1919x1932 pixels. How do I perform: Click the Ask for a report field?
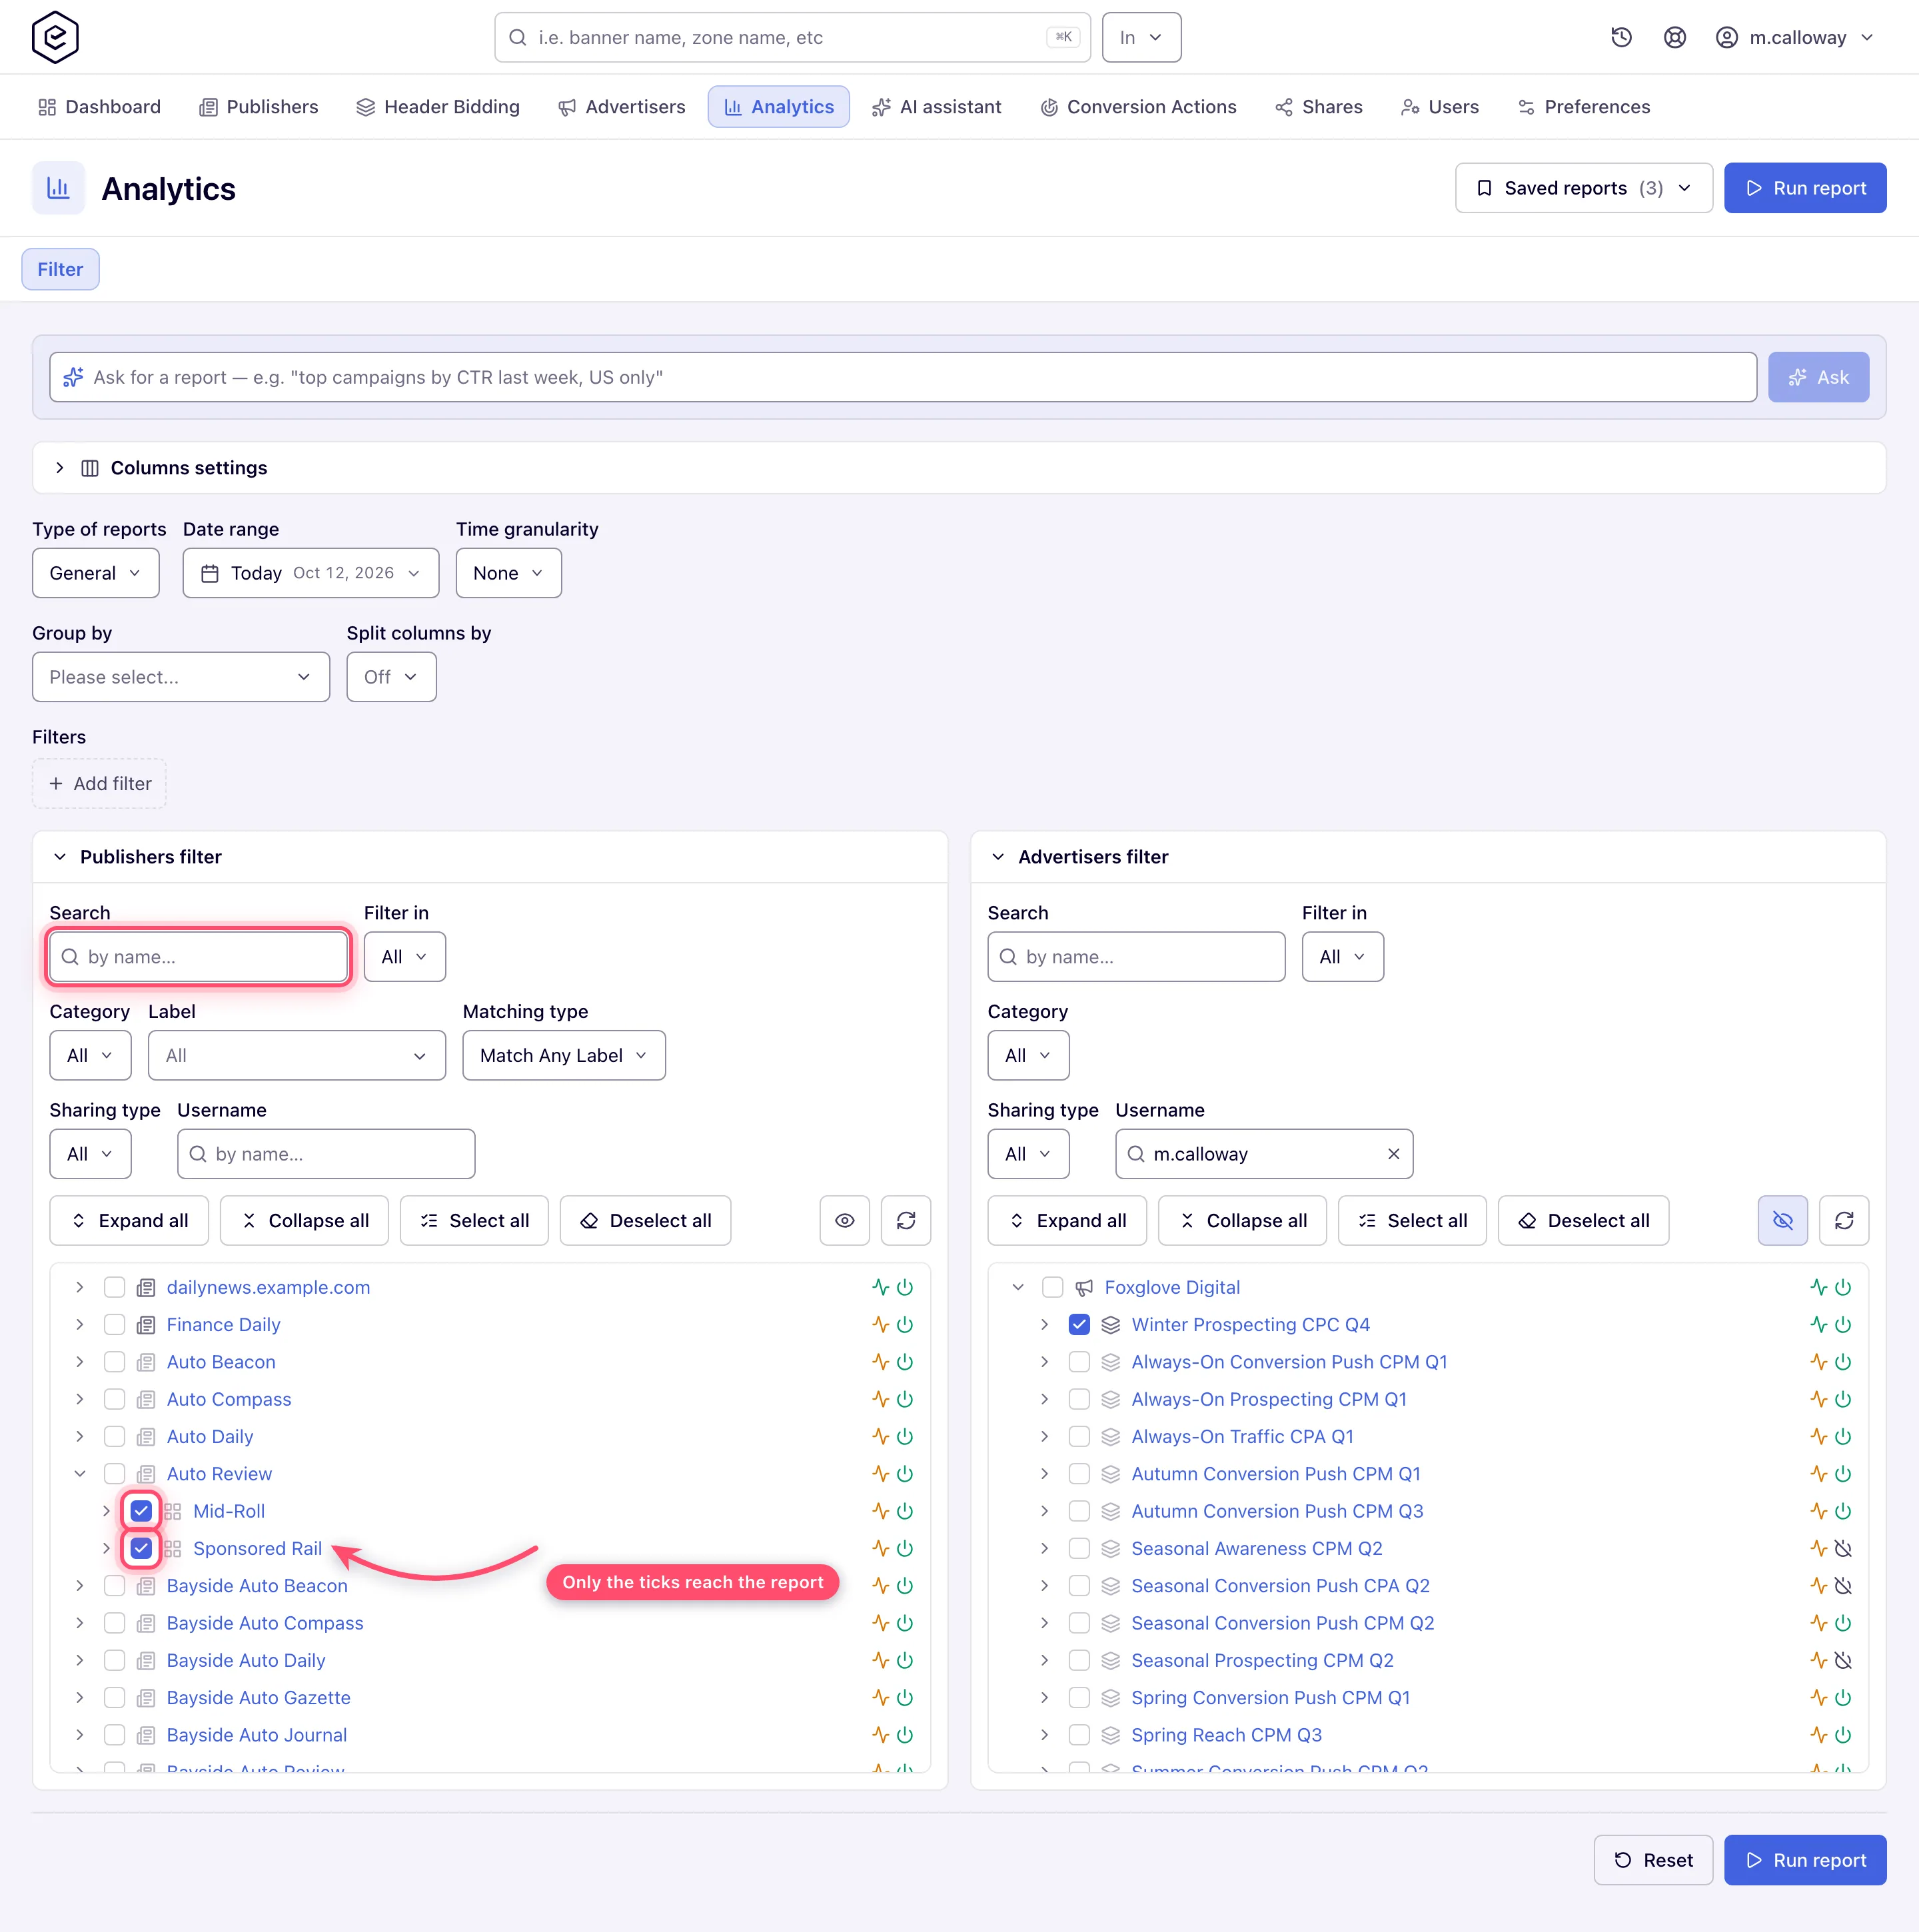(903, 377)
